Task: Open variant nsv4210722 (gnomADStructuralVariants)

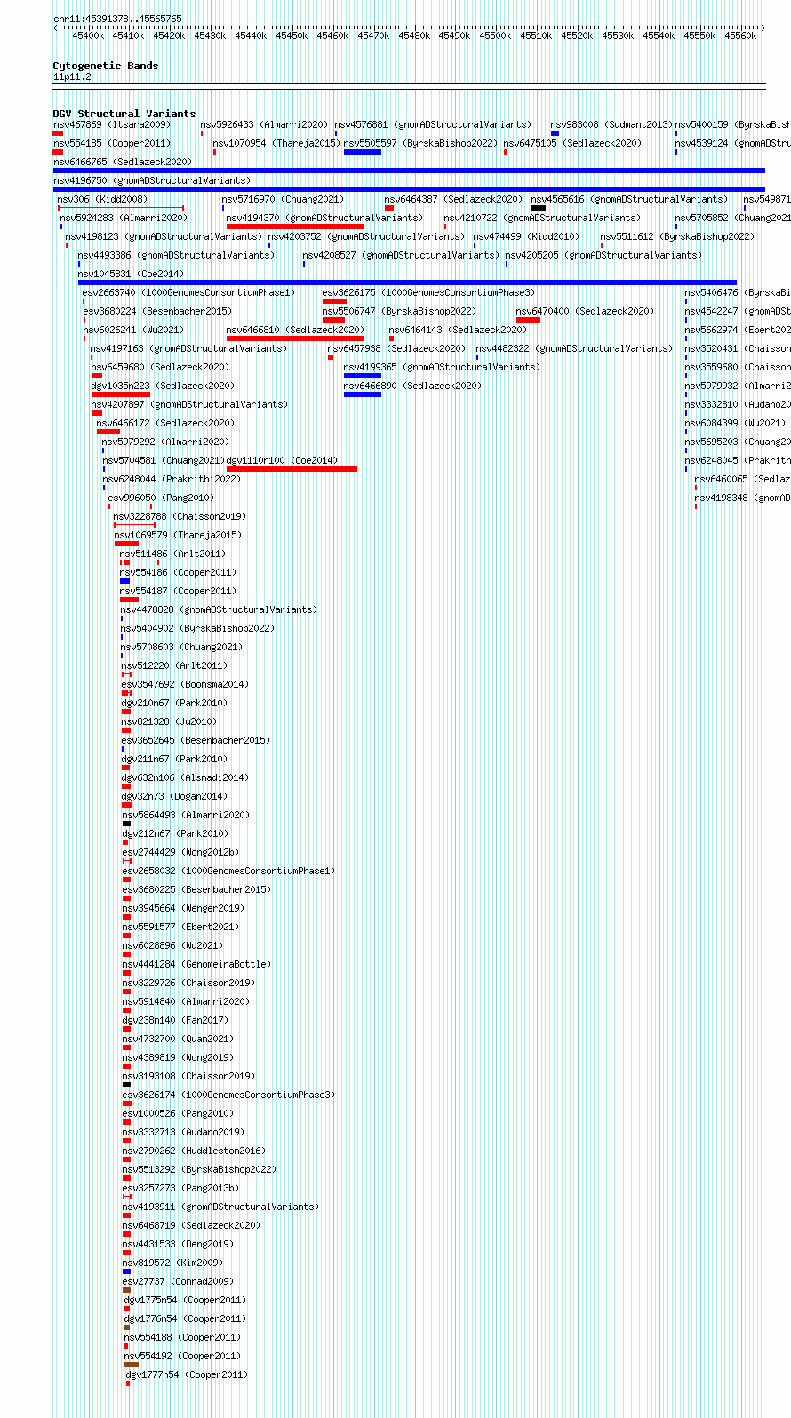Action: point(541,218)
